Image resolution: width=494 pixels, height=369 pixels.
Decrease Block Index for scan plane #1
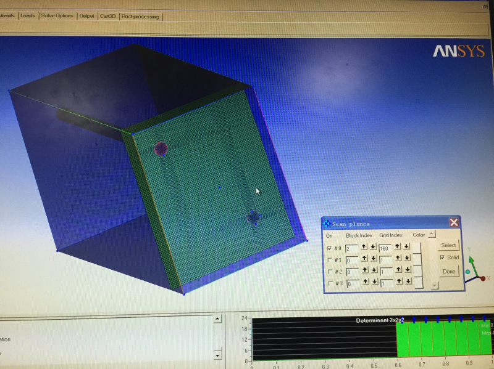[374, 258]
